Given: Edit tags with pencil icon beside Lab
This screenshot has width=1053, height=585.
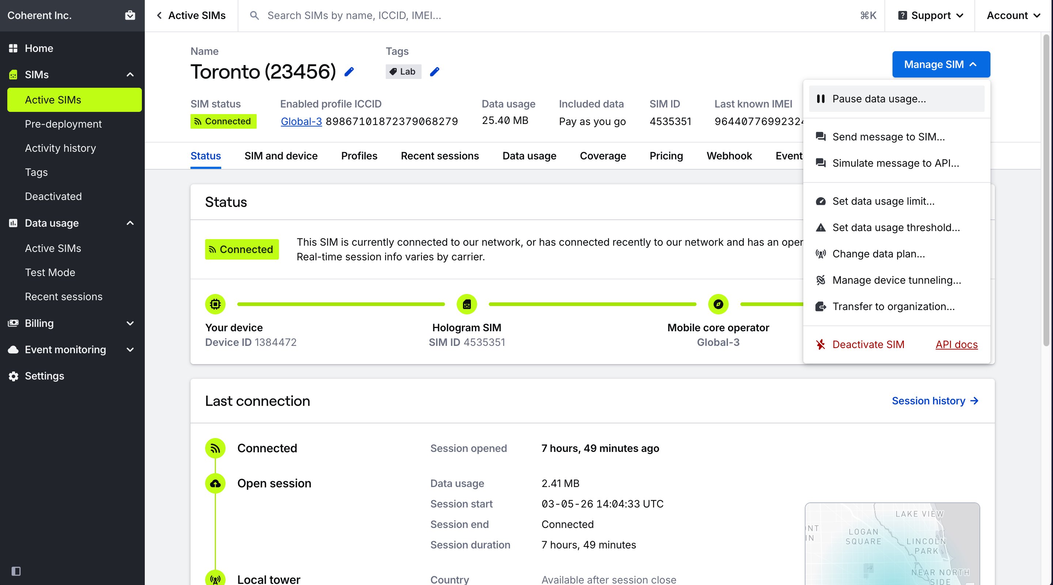Looking at the screenshot, I should [x=434, y=72].
